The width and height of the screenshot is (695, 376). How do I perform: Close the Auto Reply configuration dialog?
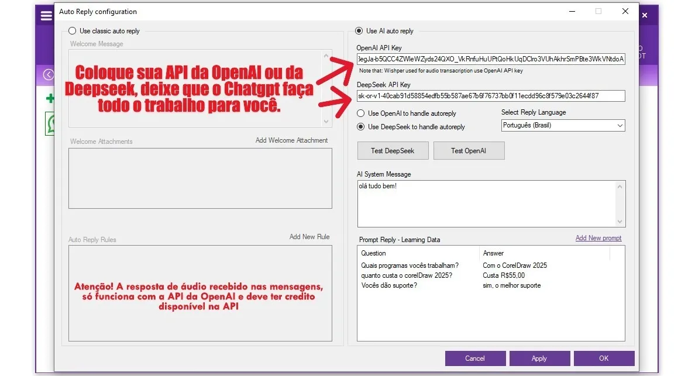[x=625, y=11]
